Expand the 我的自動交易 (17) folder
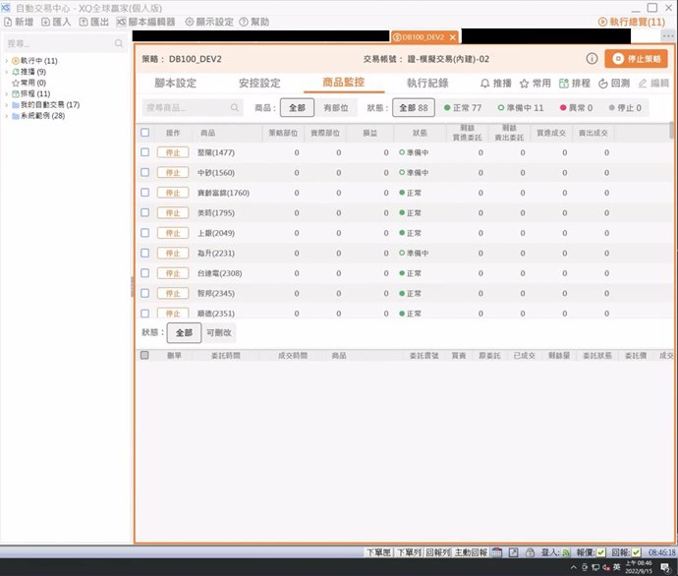The image size is (678, 576). pyautogui.click(x=6, y=104)
